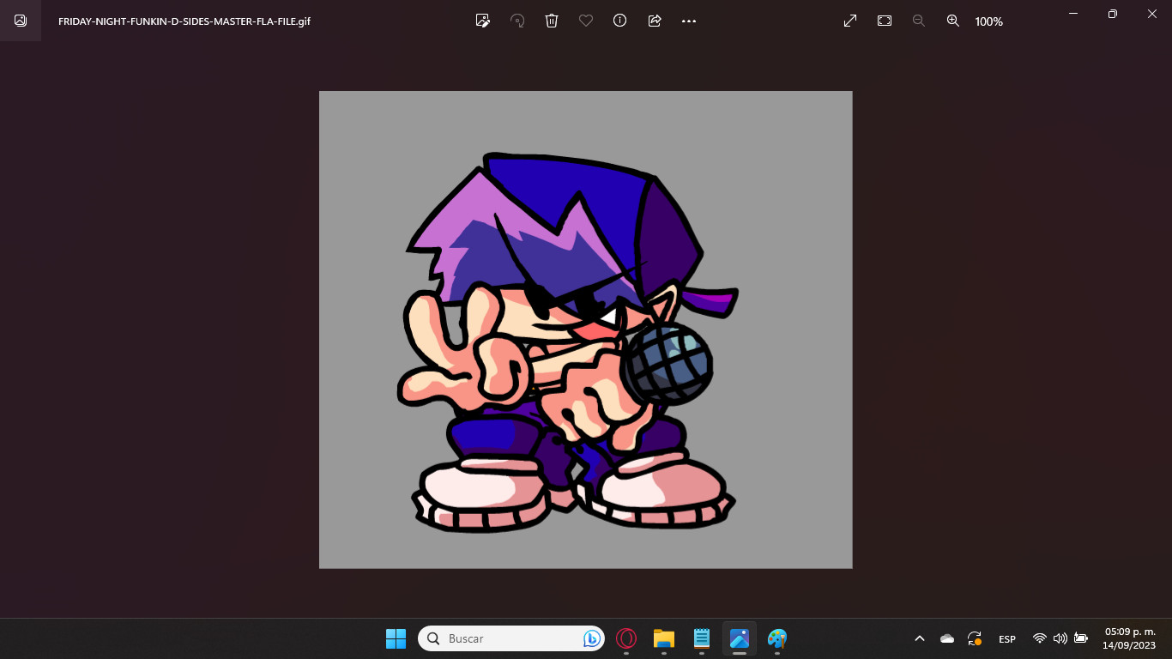Screen dimensions: 1172x659
Task: Expand the hidden system tray icons chevron
Action: (920, 638)
